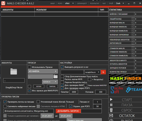The height and width of the screenshot is (121, 142).
Task: Expand the ИЗ ФАЙЛА proxy source dropdown
Action: pos(43,71)
